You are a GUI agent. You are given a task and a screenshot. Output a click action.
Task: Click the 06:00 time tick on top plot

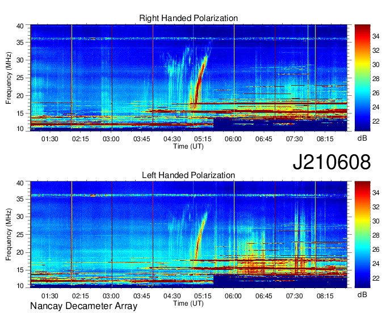click(x=233, y=139)
